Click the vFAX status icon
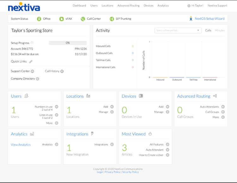The width and height of the screenshot is (237, 183). (62, 19)
